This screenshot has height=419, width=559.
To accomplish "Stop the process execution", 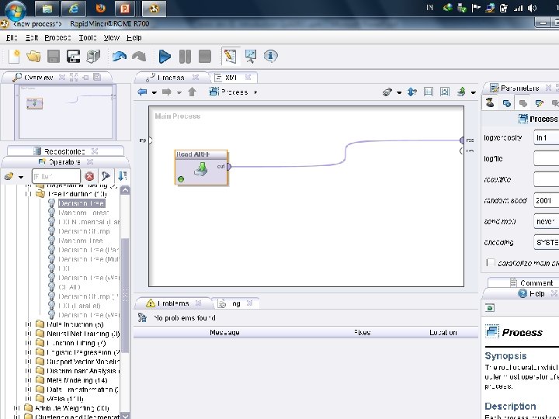I will tap(205, 57).
